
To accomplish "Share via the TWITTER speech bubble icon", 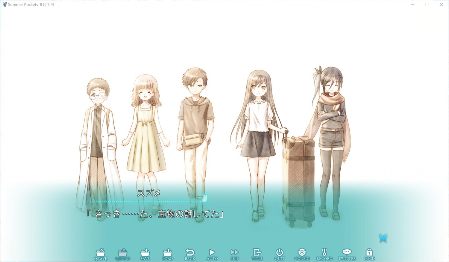I will [x=347, y=254].
